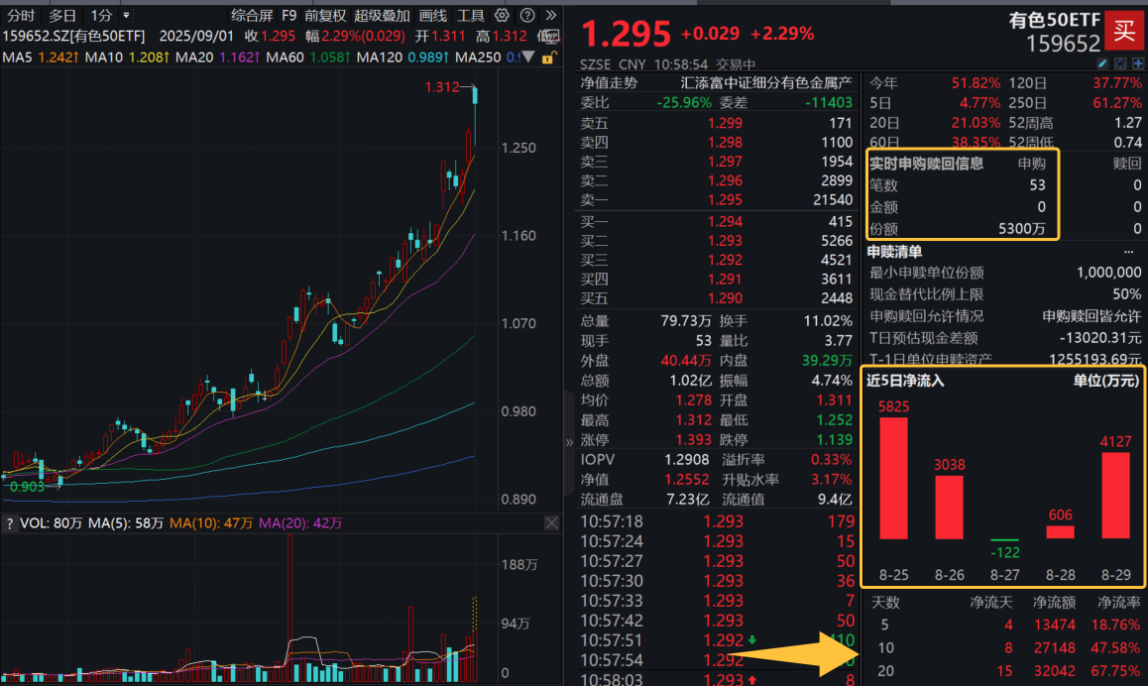Switch to the 分时 intraday tab
The width and height of the screenshot is (1148, 686).
(21, 15)
